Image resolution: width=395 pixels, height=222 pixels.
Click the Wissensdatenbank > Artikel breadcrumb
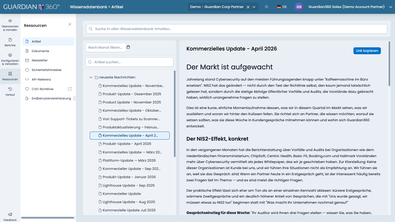pyautogui.click(x=96, y=7)
